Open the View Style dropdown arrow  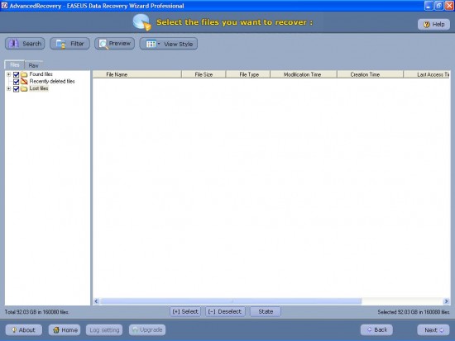pyautogui.click(x=159, y=44)
